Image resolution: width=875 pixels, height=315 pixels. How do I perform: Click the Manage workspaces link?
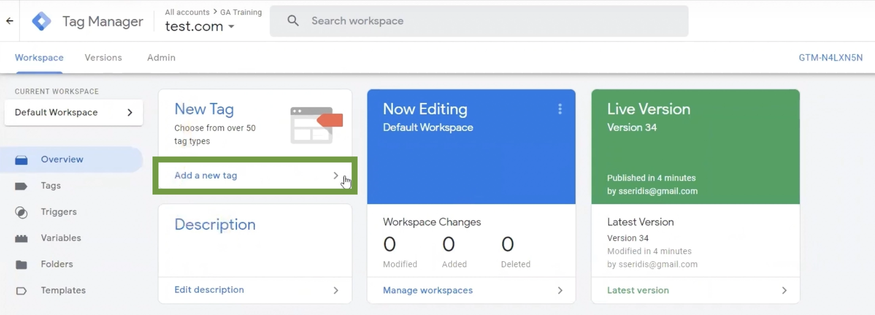tap(428, 290)
